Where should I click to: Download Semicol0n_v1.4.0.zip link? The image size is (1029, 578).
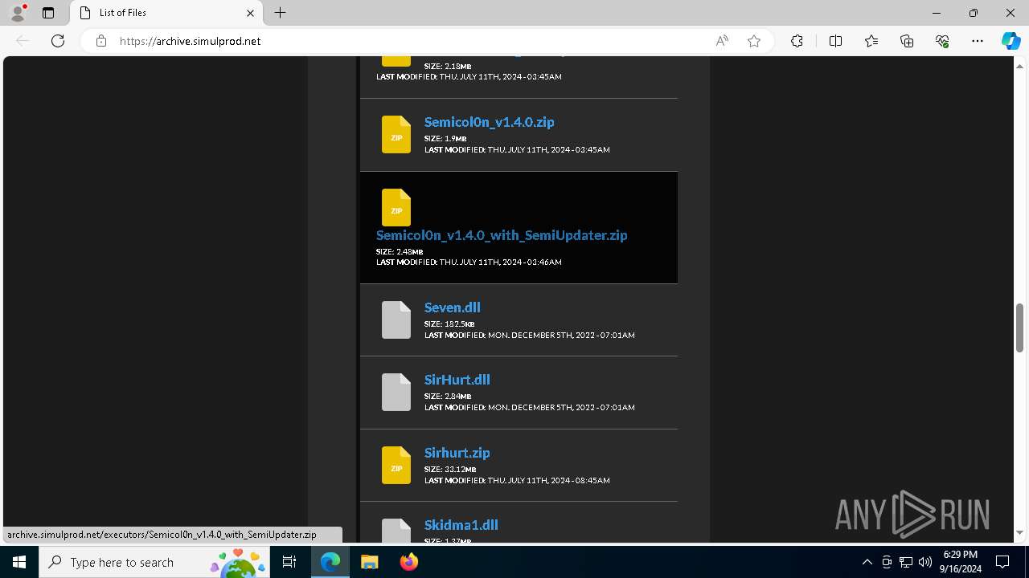click(489, 122)
